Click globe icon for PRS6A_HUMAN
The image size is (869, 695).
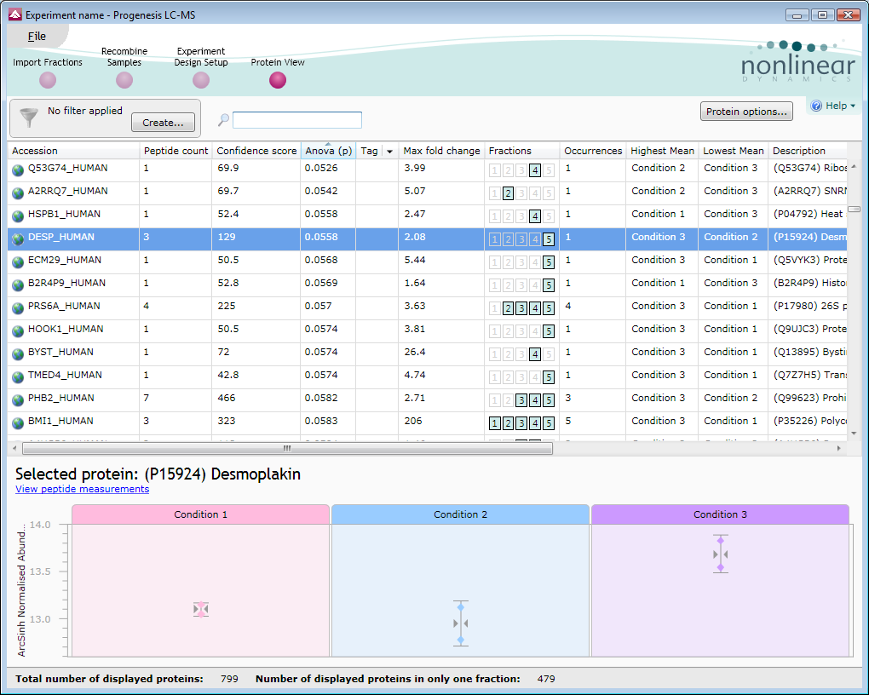point(18,308)
